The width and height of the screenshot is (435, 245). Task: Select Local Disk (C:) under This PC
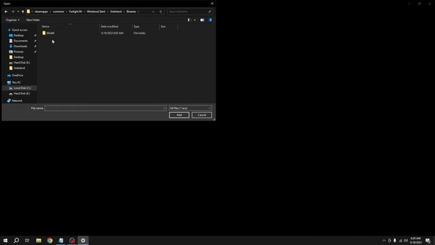coord(22,88)
